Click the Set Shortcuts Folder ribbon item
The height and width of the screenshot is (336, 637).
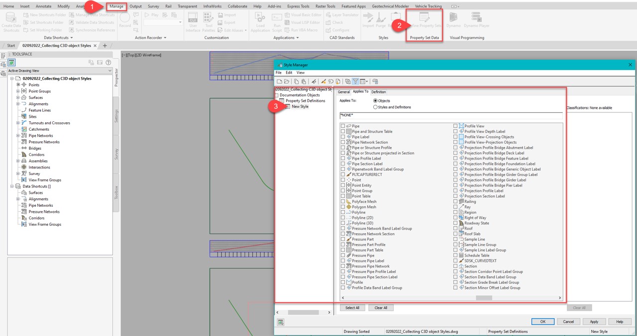coord(43,22)
